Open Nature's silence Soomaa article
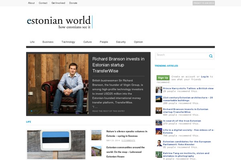The image size is (241, 160). coord(127,134)
